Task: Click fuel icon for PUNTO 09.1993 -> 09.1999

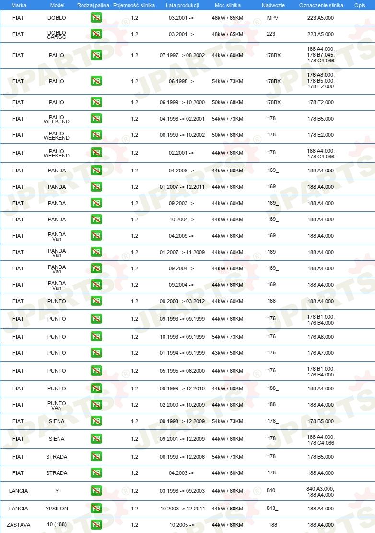Action: 96,318
